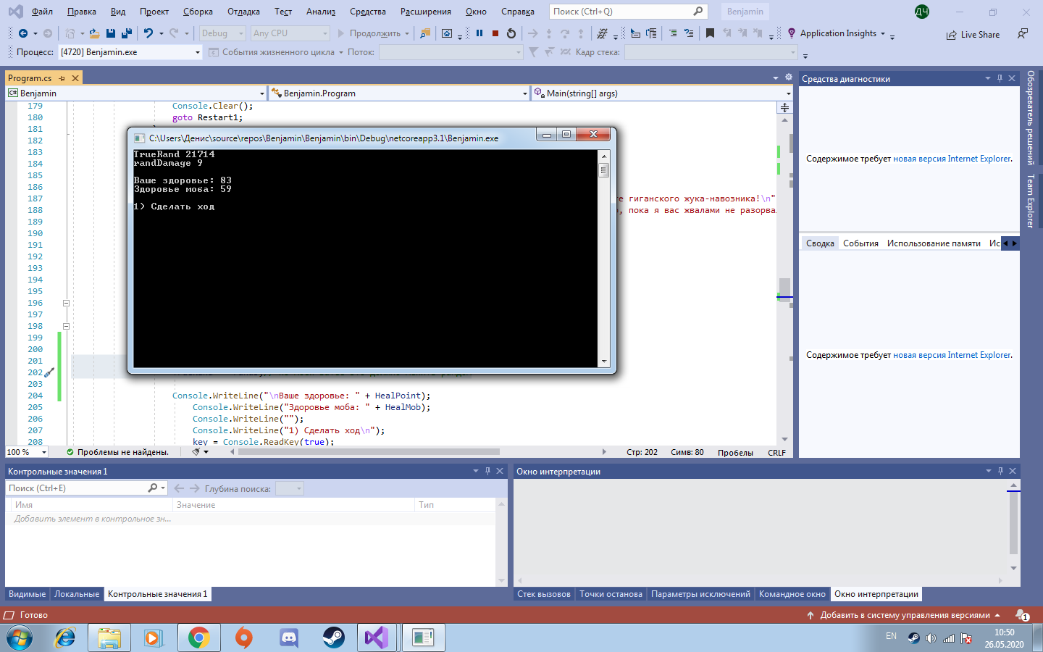This screenshot has height=652, width=1043.
Task: Select the Командное окно tab
Action: [792, 594]
